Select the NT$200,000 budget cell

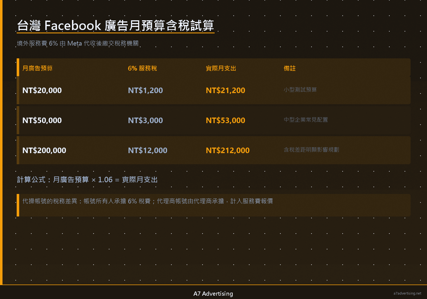point(44,150)
